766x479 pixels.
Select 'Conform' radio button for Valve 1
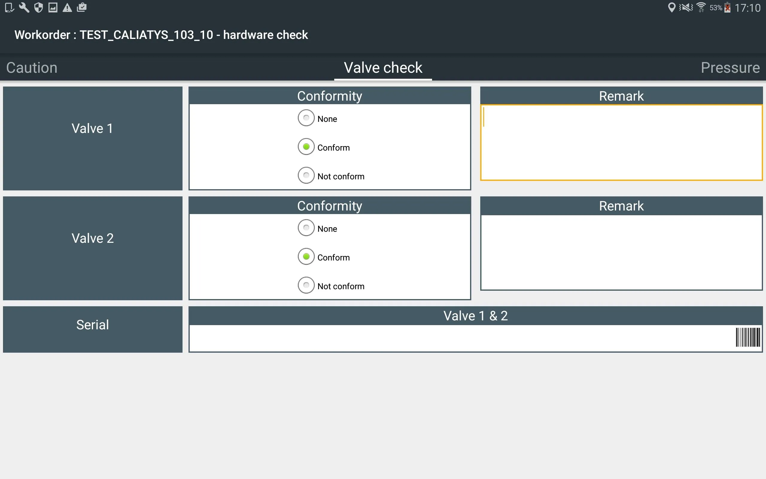coord(306,147)
